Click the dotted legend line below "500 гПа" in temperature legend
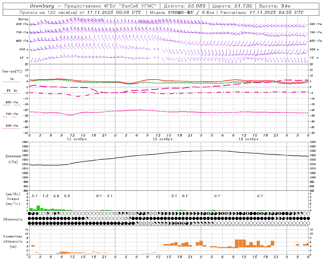 pyautogui.click(x=11, y=128)
